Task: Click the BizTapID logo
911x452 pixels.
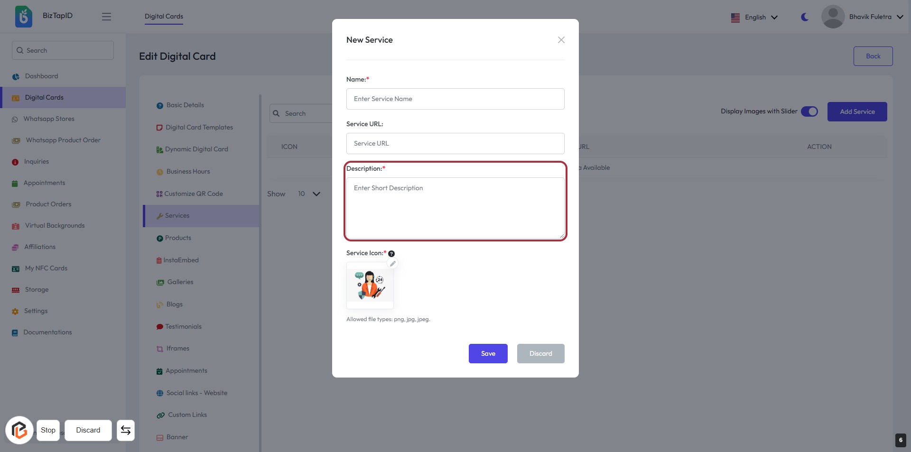Action: (24, 17)
